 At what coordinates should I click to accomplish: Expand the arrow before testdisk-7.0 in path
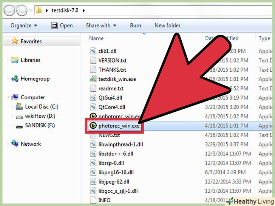(47, 11)
